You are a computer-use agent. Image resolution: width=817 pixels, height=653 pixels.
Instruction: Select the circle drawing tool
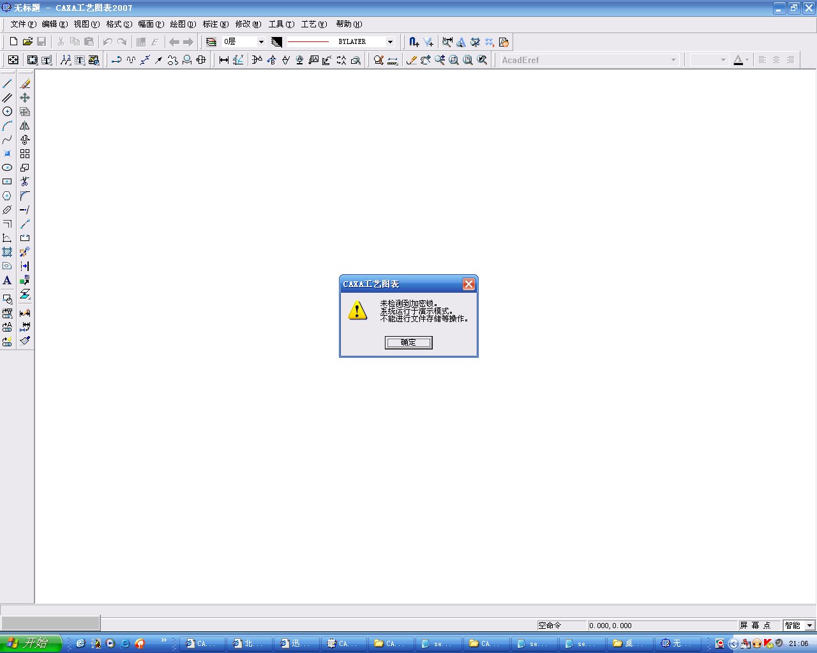[x=8, y=112]
